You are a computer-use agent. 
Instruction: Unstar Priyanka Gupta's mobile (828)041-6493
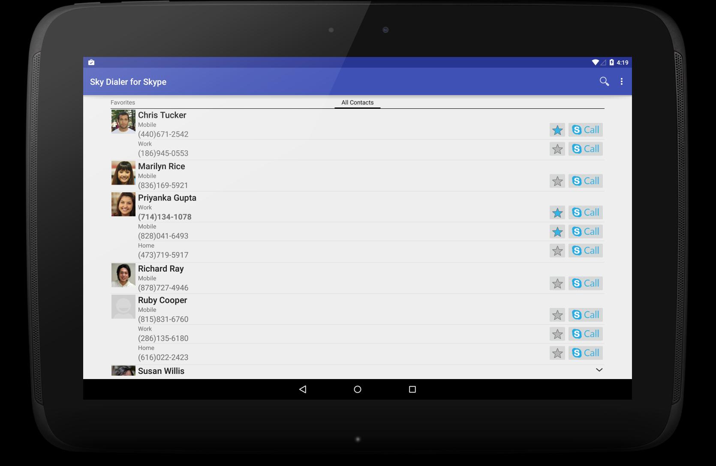point(557,232)
